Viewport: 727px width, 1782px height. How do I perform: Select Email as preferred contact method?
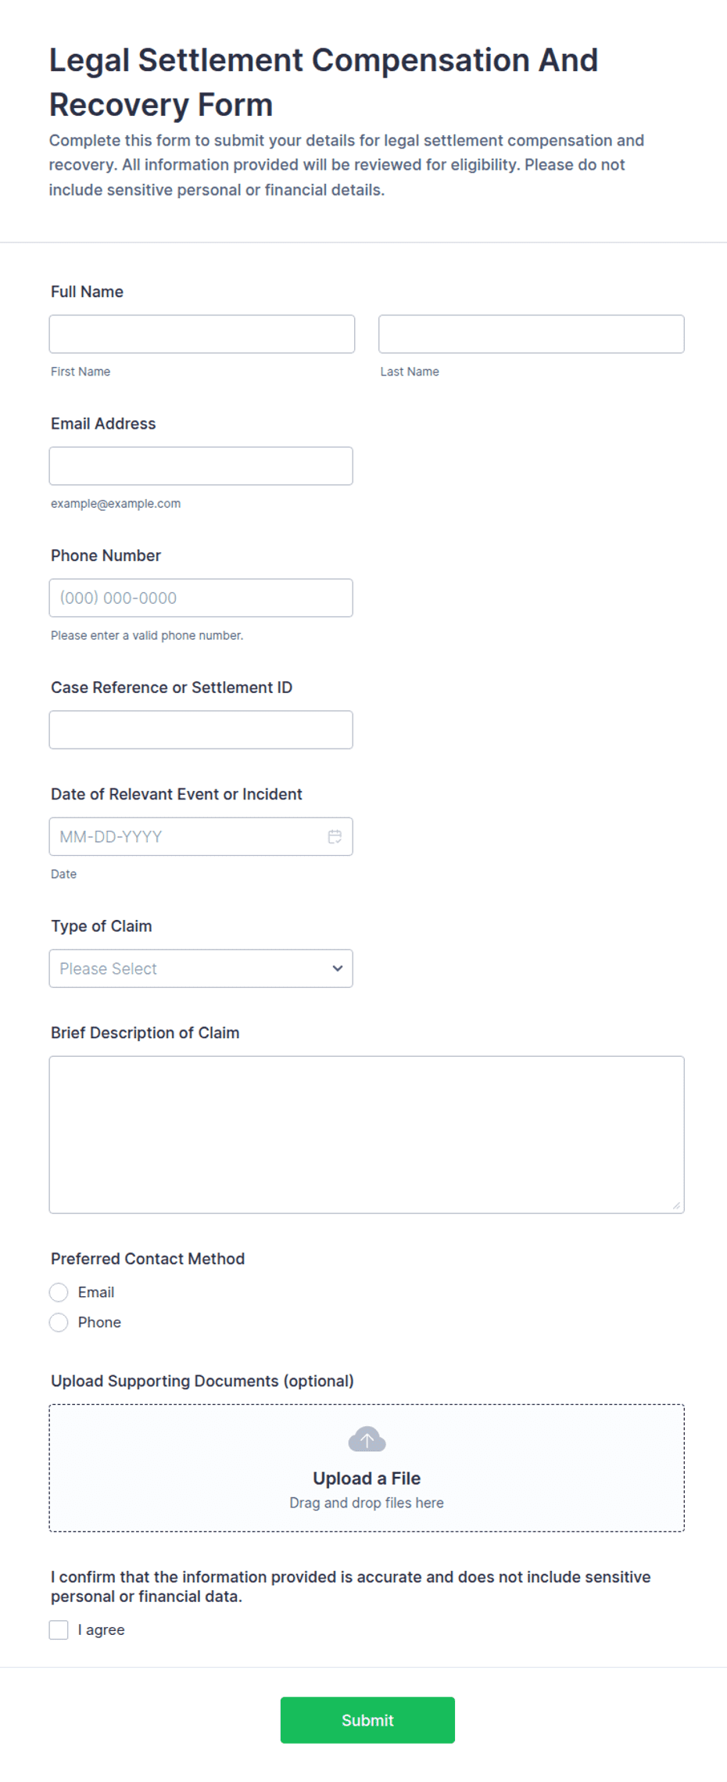click(x=59, y=1292)
